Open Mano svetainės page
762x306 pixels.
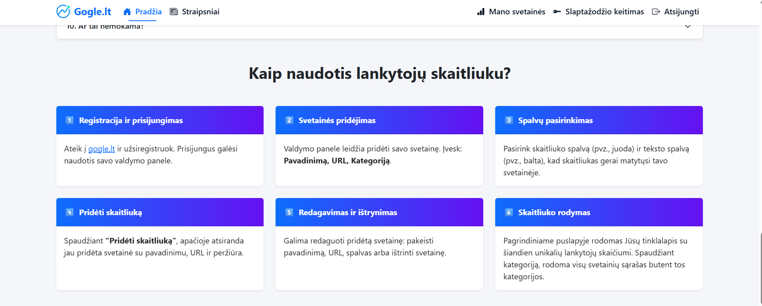pos(517,12)
